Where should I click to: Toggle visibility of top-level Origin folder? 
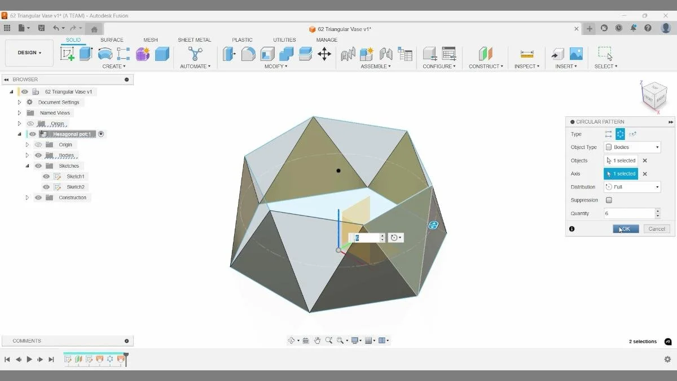click(x=30, y=124)
